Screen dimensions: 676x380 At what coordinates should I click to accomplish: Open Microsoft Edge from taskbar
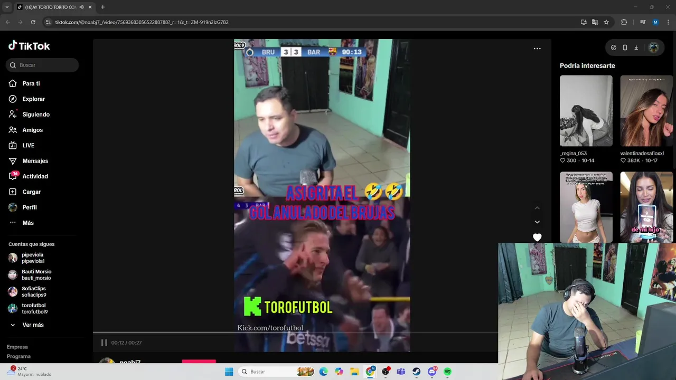click(323, 372)
